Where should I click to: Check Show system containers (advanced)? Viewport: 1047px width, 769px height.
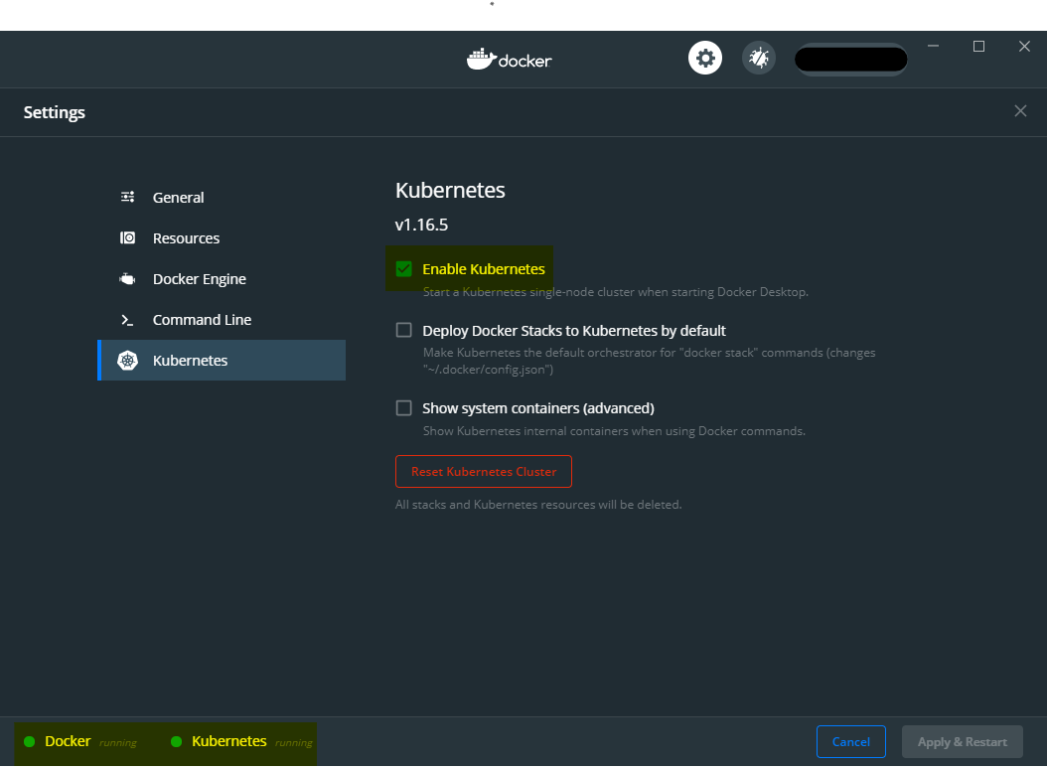[404, 407]
